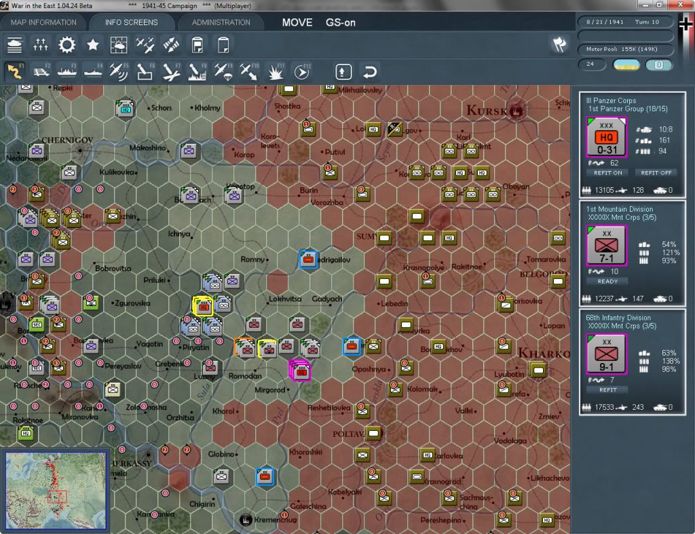
Task: Click III Panzer Corps unit name
Action: click(611, 100)
